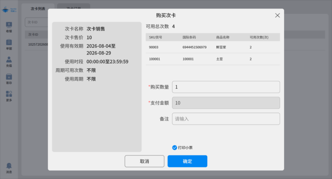This screenshot has width=332, height=179.
Task: Click the 次卡ID search field in background
Action: (36, 22)
